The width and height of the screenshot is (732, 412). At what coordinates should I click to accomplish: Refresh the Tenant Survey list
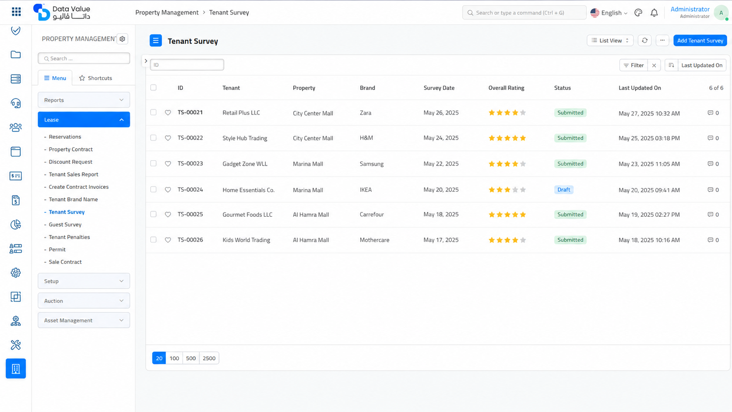645,41
